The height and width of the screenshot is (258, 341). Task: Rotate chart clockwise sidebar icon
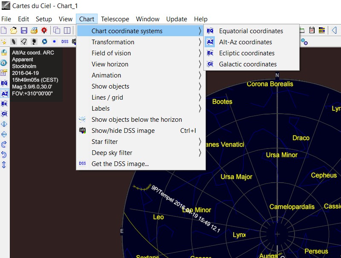pyautogui.click(x=4, y=144)
